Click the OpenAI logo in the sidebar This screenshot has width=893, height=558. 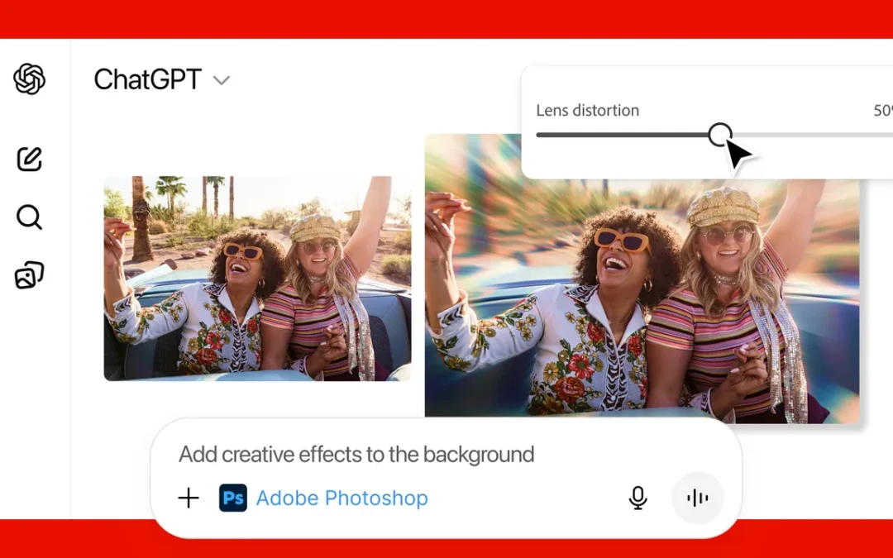(x=29, y=80)
